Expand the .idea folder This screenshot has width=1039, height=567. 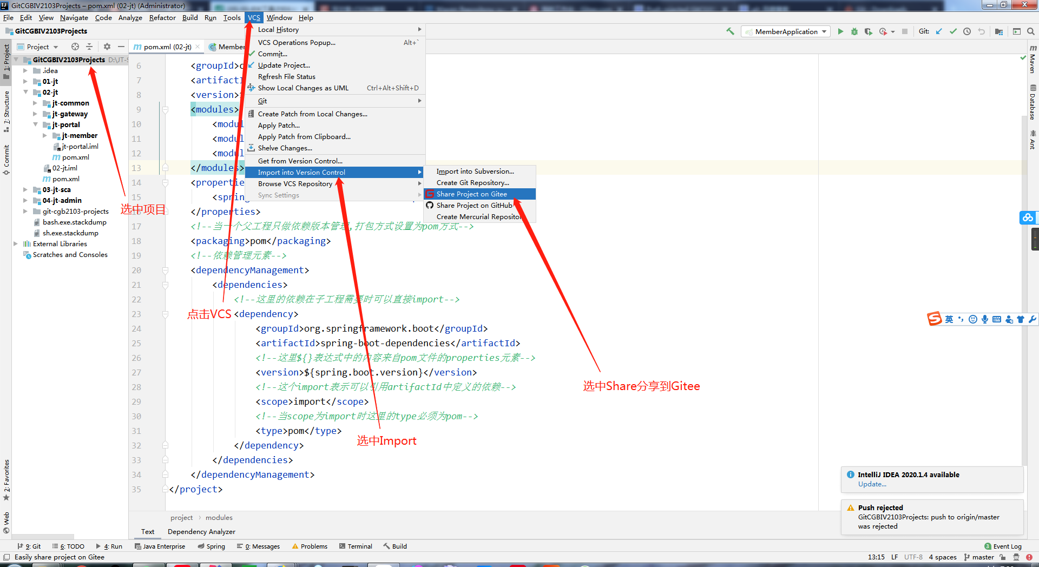coord(25,70)
